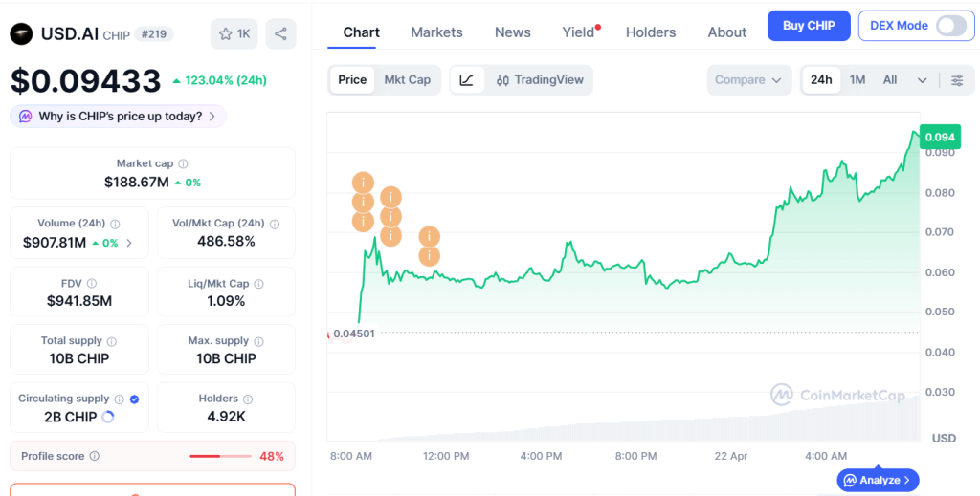Click the Profile score progress bar
This screenshot has height=496, width=980.
tap(220, 456)
